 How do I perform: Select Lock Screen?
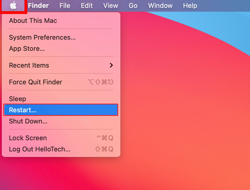[28, 138]
